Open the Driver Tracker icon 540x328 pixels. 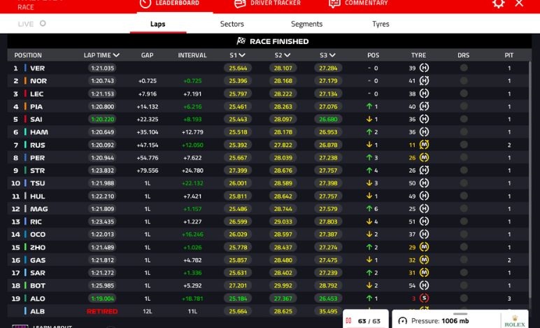(240, 3)
